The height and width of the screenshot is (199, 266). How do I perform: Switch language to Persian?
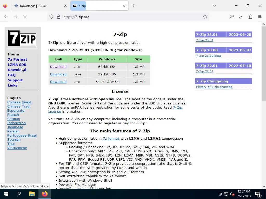(x=13, y=131)
